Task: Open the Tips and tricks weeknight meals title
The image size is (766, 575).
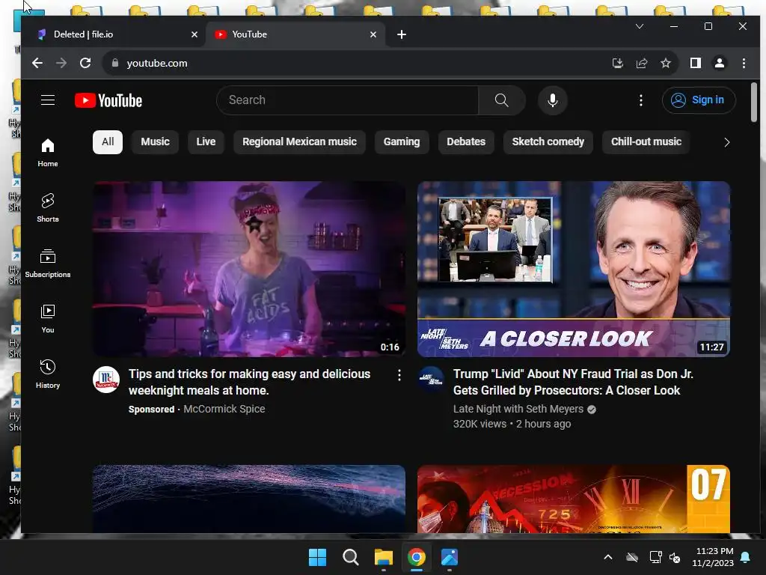Action: pos(249,382)
